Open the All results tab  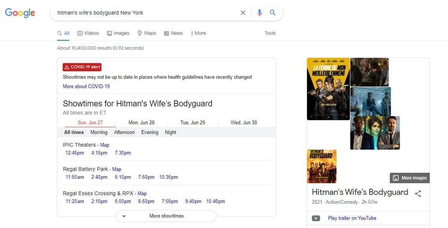(63, 34)
